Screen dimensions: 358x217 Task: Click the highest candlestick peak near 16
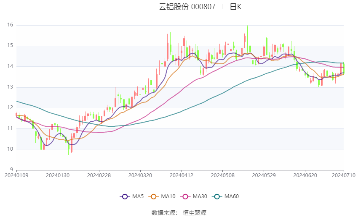point(248,39)
